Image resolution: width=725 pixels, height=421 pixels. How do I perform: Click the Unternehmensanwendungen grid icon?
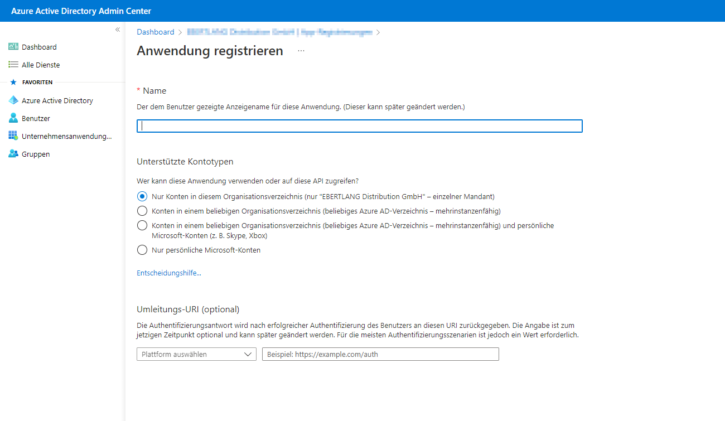(13, 136)
